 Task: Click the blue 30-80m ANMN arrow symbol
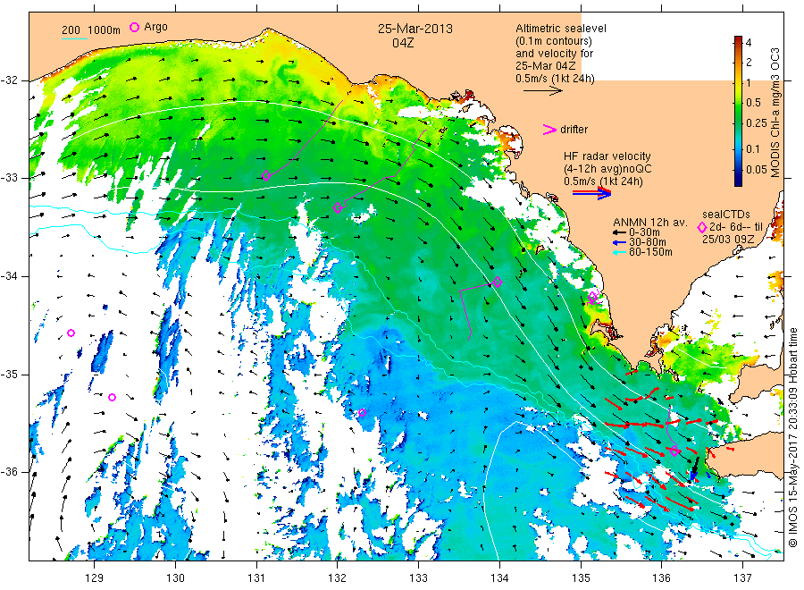(x=619, y=242)
